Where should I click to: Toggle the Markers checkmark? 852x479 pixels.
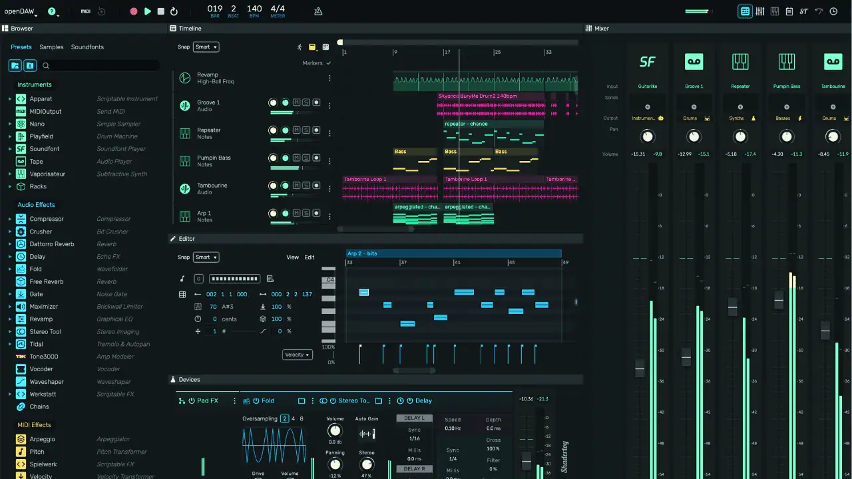[x=328, y=63]
